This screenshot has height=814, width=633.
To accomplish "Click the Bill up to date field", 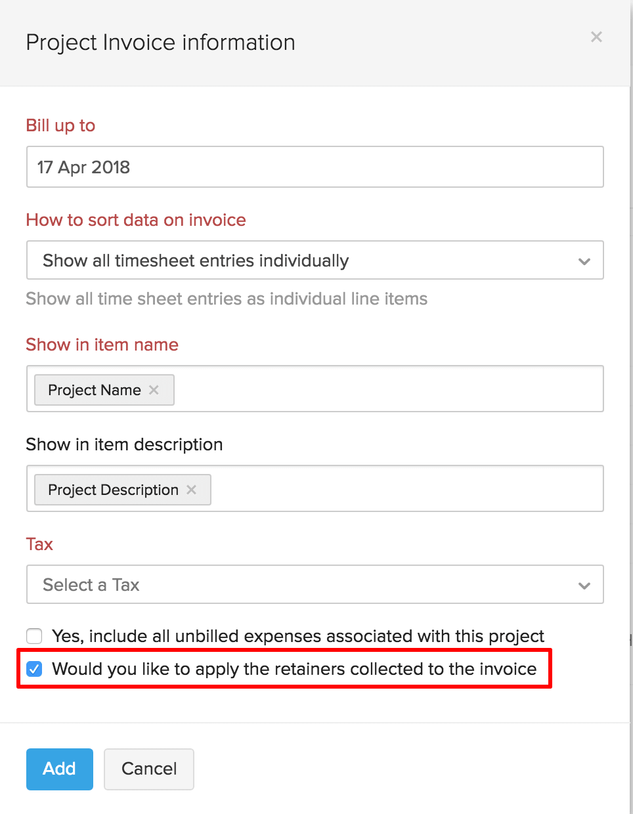I will [x=315, y=167].
